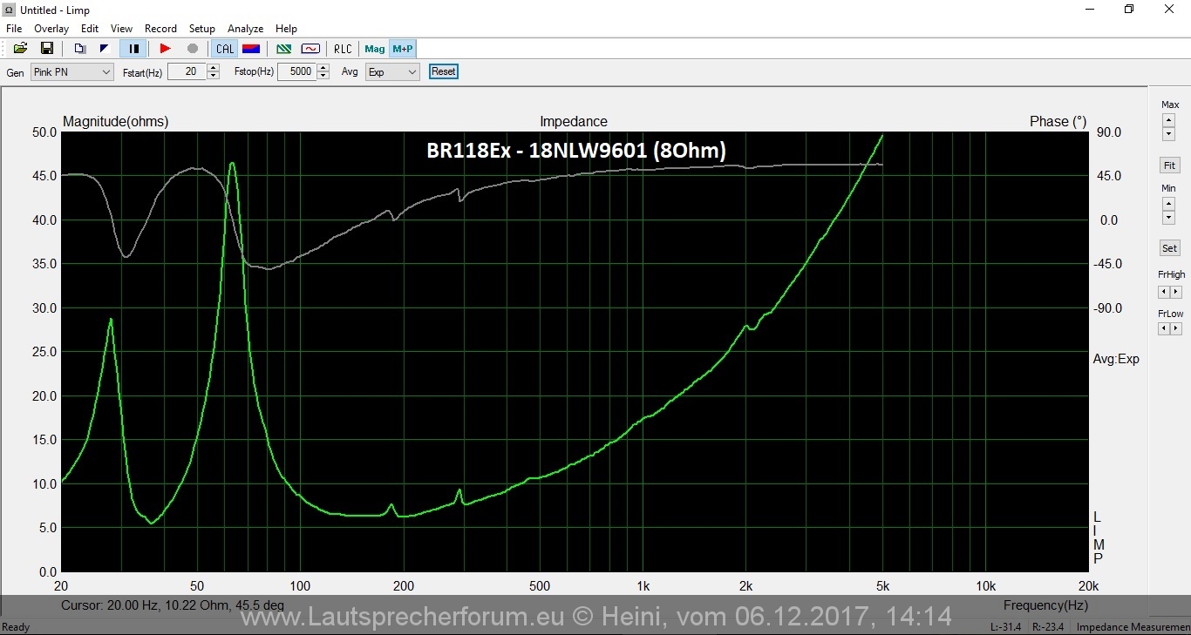Click inside the Fstop(Hz) field

click(x=296, y=72)
